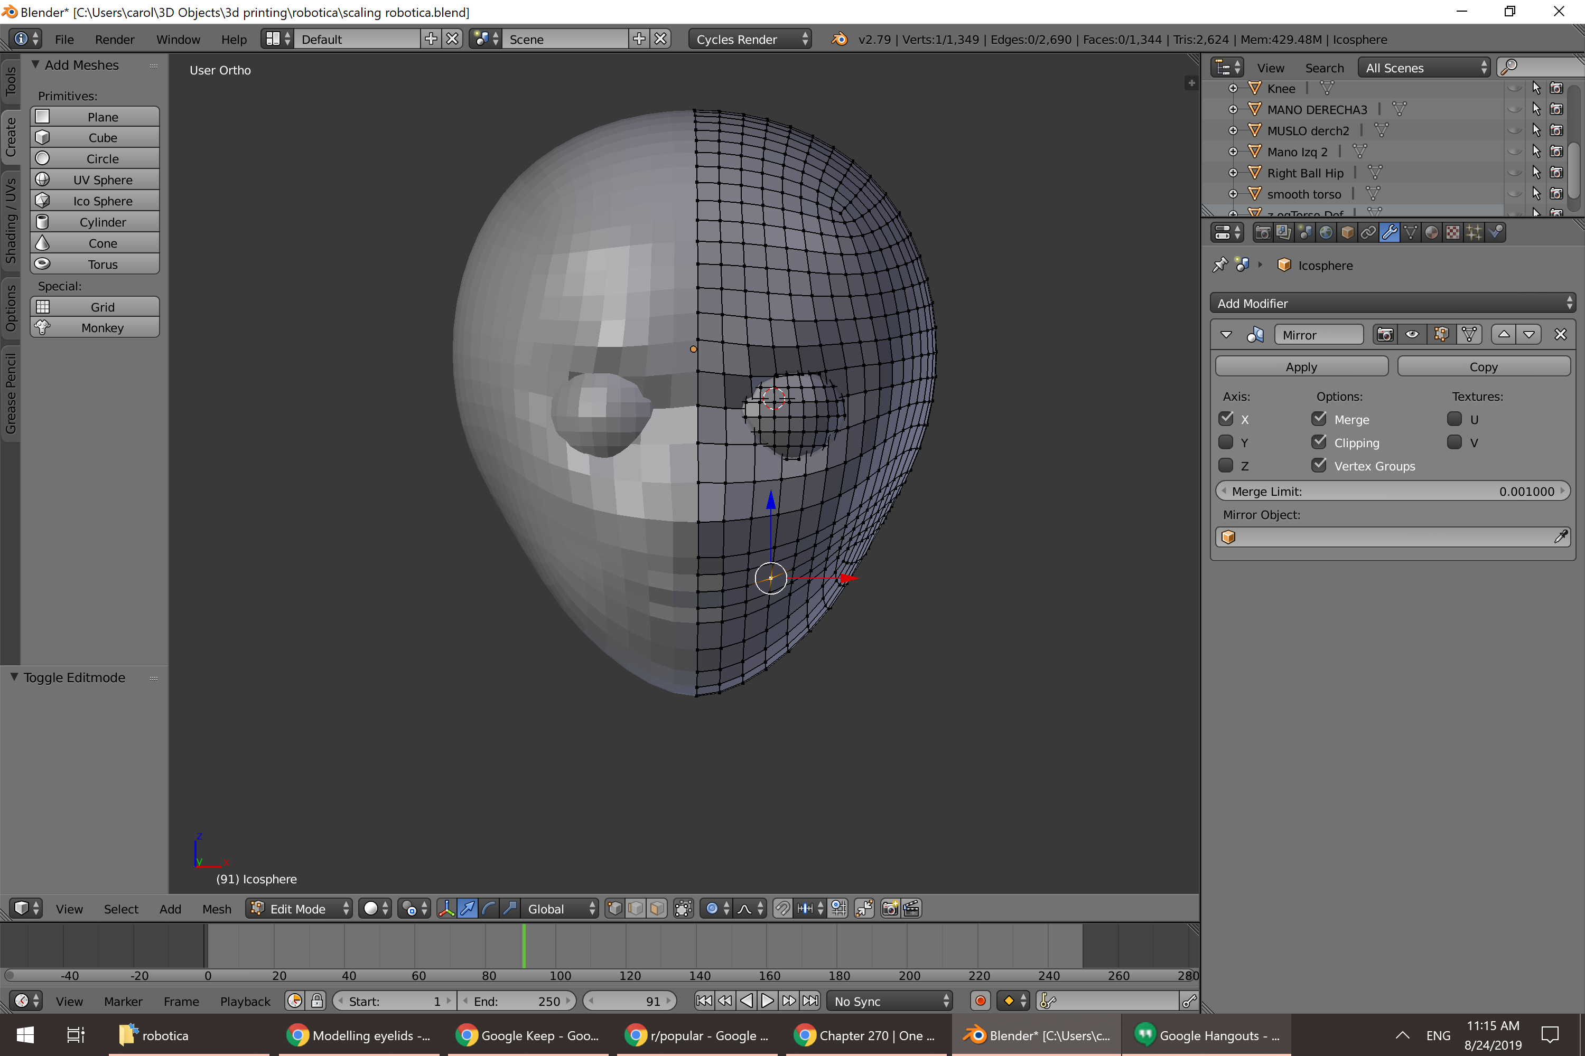The width and height of the screenshot is (1585, 1056).
Task: Apply the Mirror modifier
Action: [x=1301, y=367]
